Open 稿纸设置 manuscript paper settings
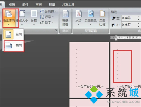This screenshot has height=107, width=141. pyautogui.click(x=66, y=18)
